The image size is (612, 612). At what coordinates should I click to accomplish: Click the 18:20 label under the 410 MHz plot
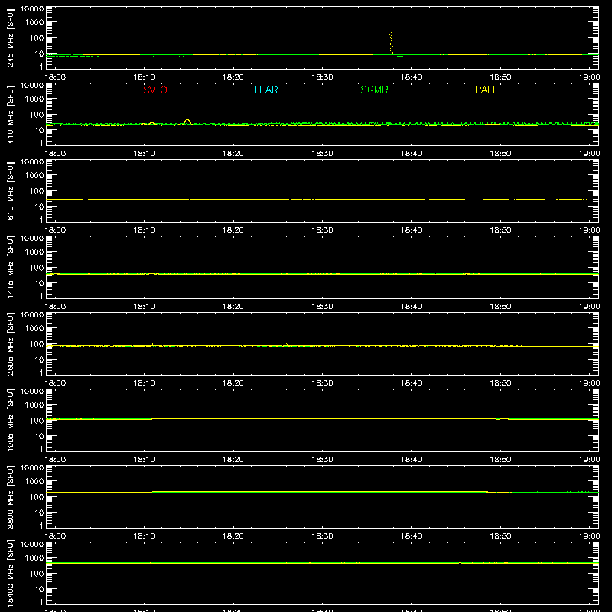(233, 154)
